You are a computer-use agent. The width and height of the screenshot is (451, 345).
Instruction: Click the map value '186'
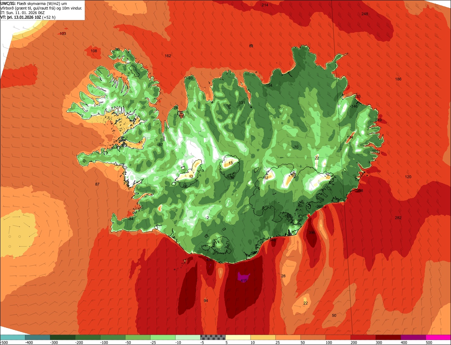click(x=398, y=79)
